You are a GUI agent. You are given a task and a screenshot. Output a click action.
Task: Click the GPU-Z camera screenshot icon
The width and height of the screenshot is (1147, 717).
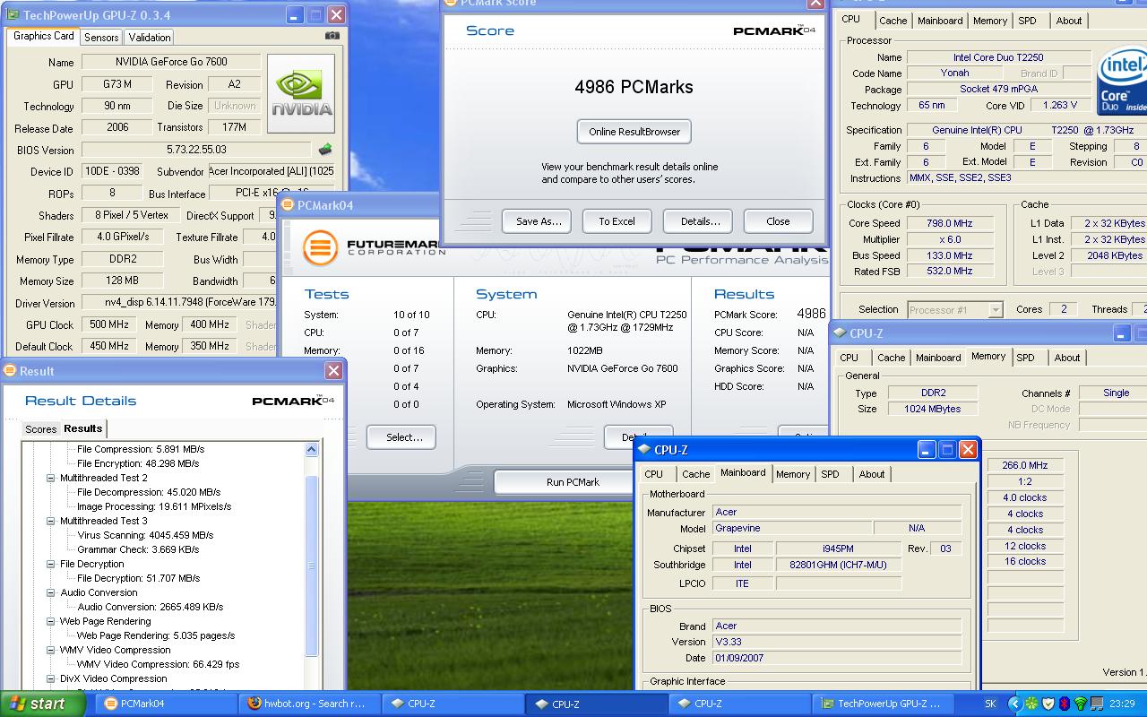click(x=332, y=36)
